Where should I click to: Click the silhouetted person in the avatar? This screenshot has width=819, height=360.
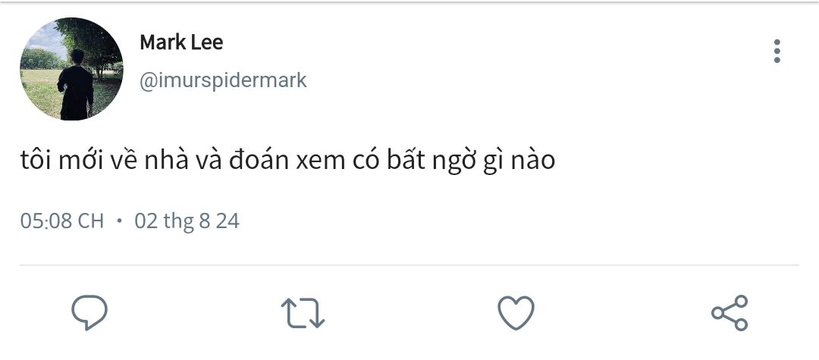[x=76, y=83]
